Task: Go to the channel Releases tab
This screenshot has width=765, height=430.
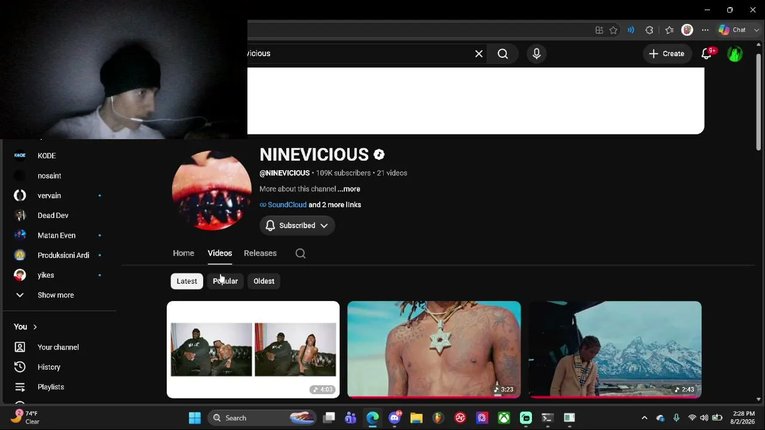Action: click(260, 253)
